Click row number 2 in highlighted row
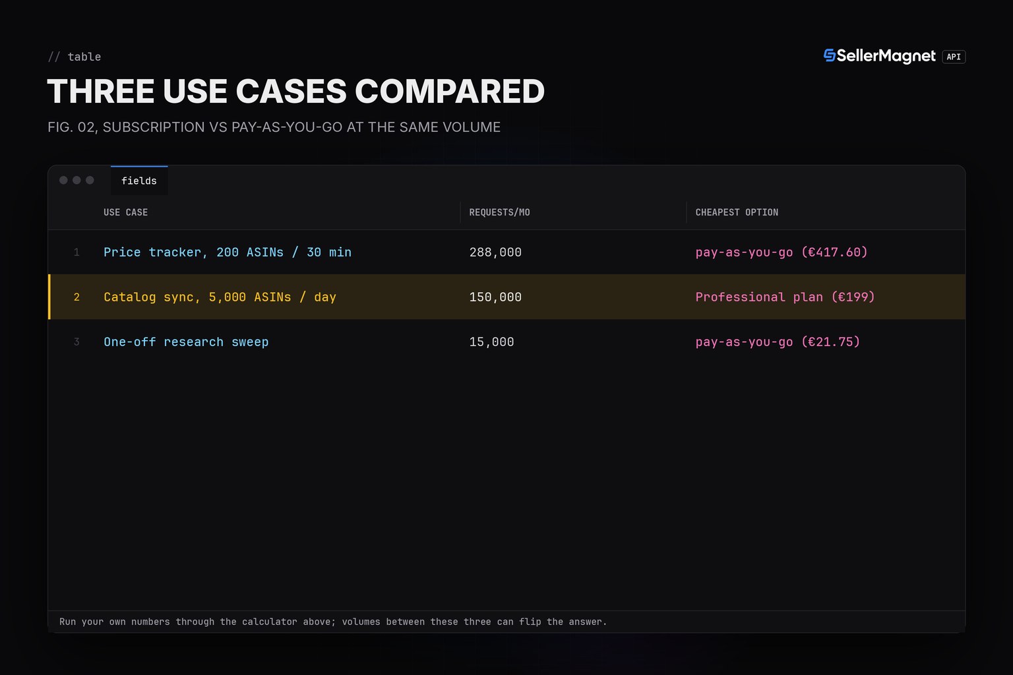The width and height of the screenshot is (1013, 675). click(x=77, y=297)
